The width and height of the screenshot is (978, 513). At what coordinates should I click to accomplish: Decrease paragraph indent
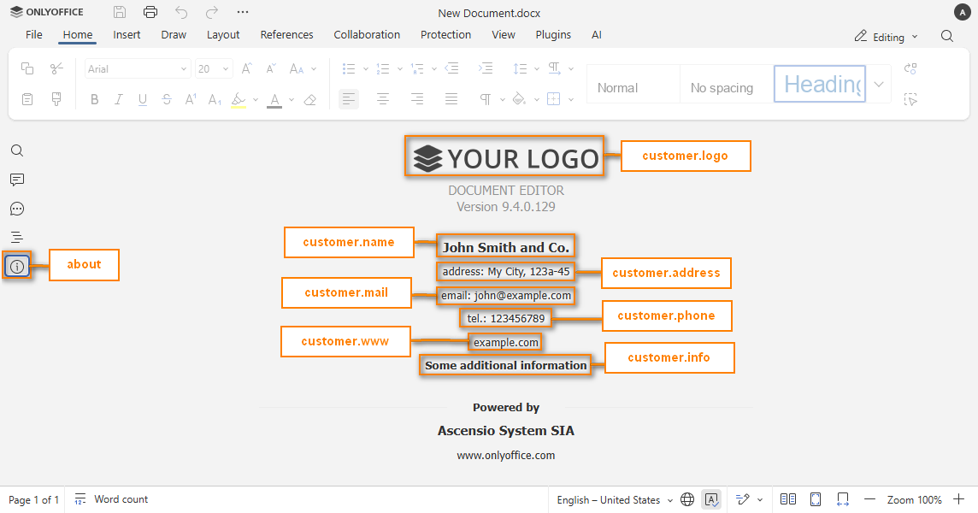pos(451,68)
